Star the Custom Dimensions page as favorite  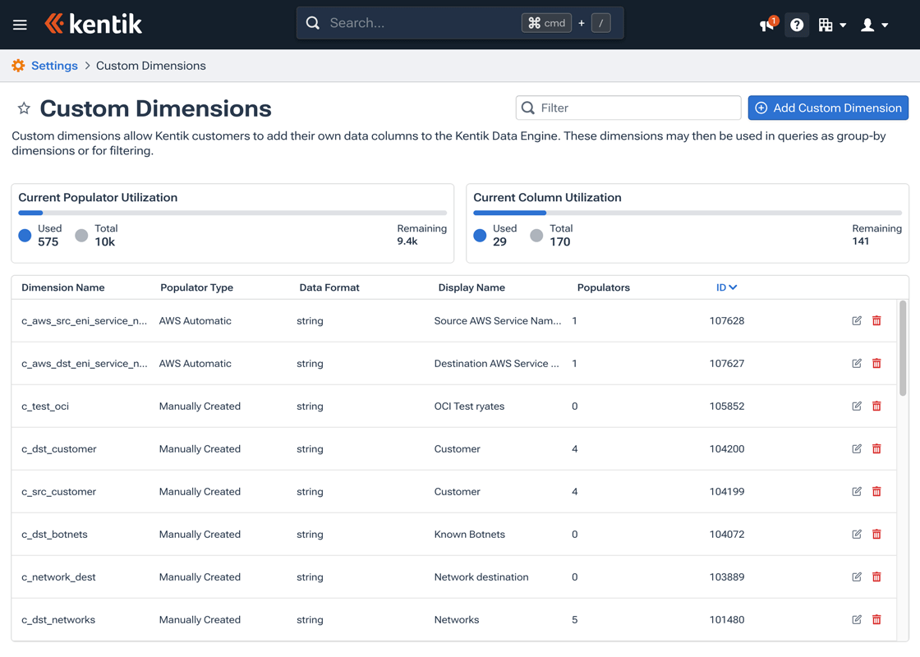(x=23, y=108)
